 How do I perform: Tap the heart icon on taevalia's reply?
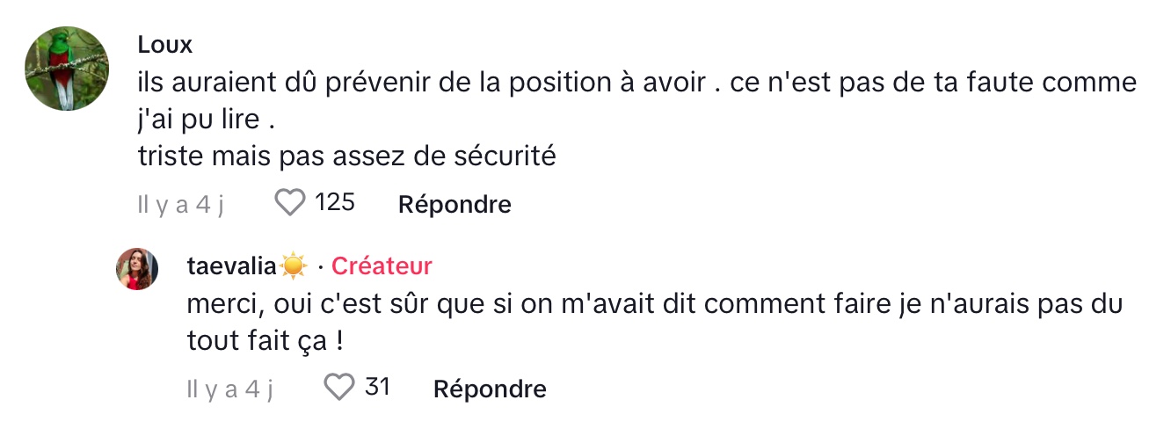[x=338, y=387]
